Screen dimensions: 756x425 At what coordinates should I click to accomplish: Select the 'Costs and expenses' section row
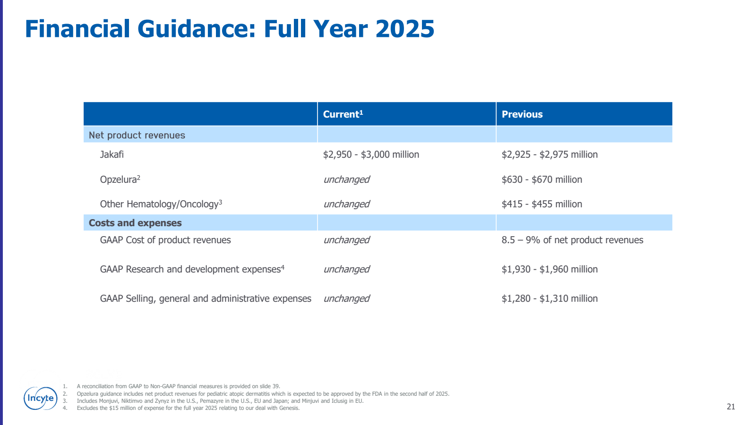tap(378, 222)
